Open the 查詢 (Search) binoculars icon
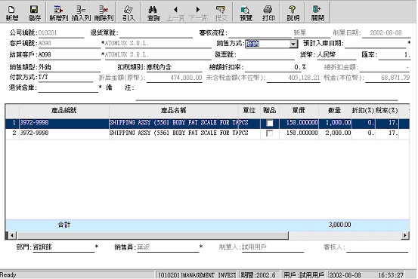This screenshot has width=418, height=279. coord(153,12)
